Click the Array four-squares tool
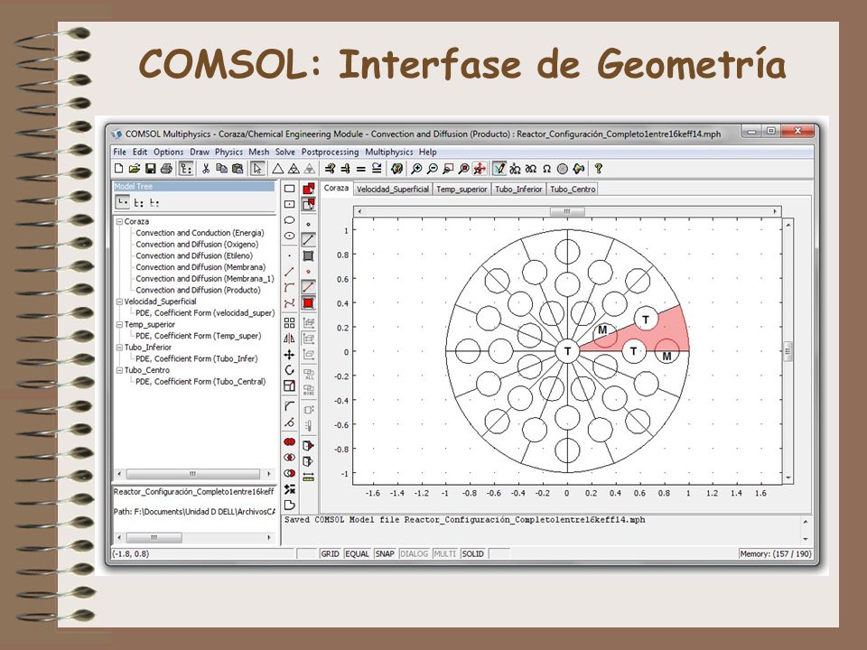Screen dimensions: 867x650 (x=289, y=323)
